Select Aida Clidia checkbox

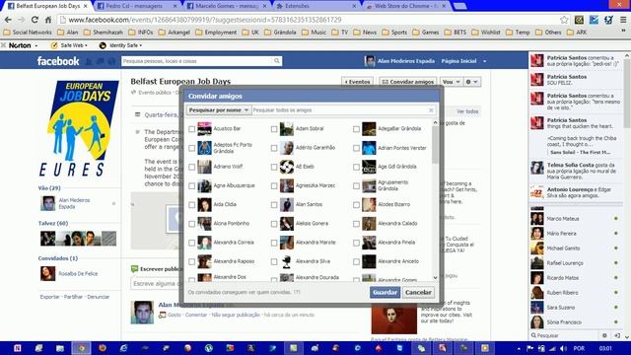tap(192, 205)
